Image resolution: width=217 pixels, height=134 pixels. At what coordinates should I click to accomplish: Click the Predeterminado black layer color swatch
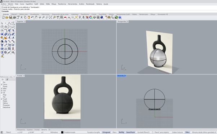click(x=62, y=132)
